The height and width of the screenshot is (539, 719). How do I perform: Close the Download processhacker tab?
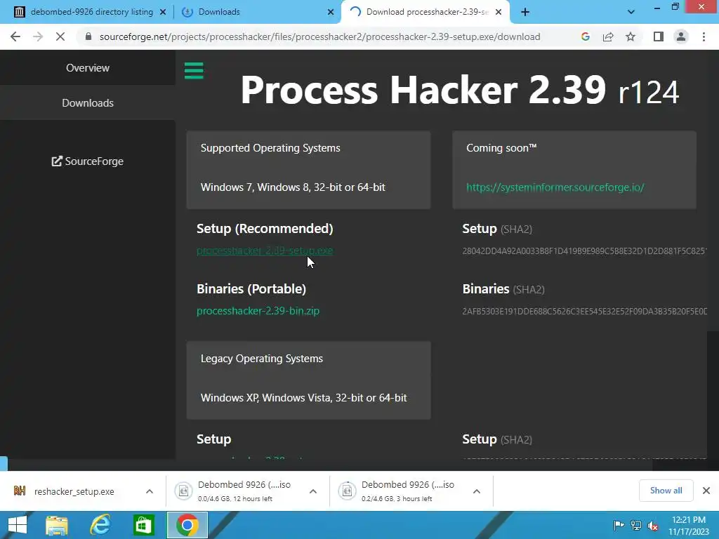[499, 12]
